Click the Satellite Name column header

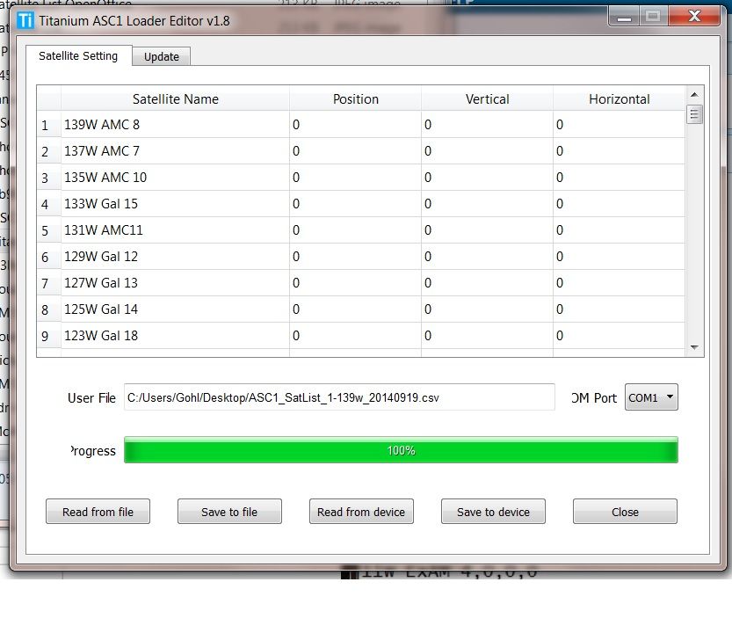[x=175, y=98]
